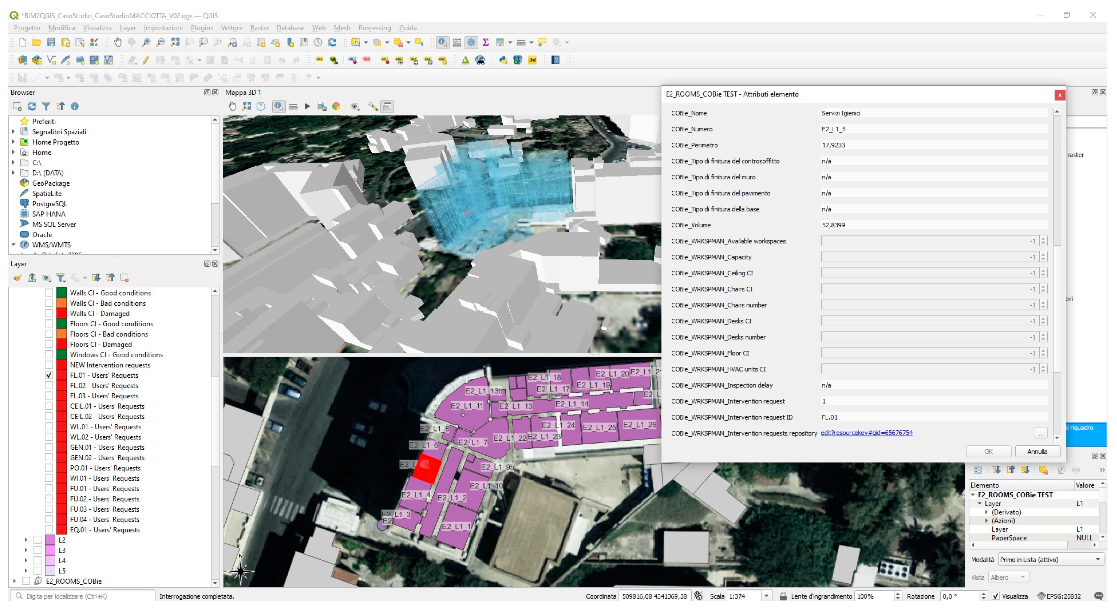Click red swatch of Walls CI - Damaged
The width and height of the screenshot is (1117, 611).
tap(62, 313)
